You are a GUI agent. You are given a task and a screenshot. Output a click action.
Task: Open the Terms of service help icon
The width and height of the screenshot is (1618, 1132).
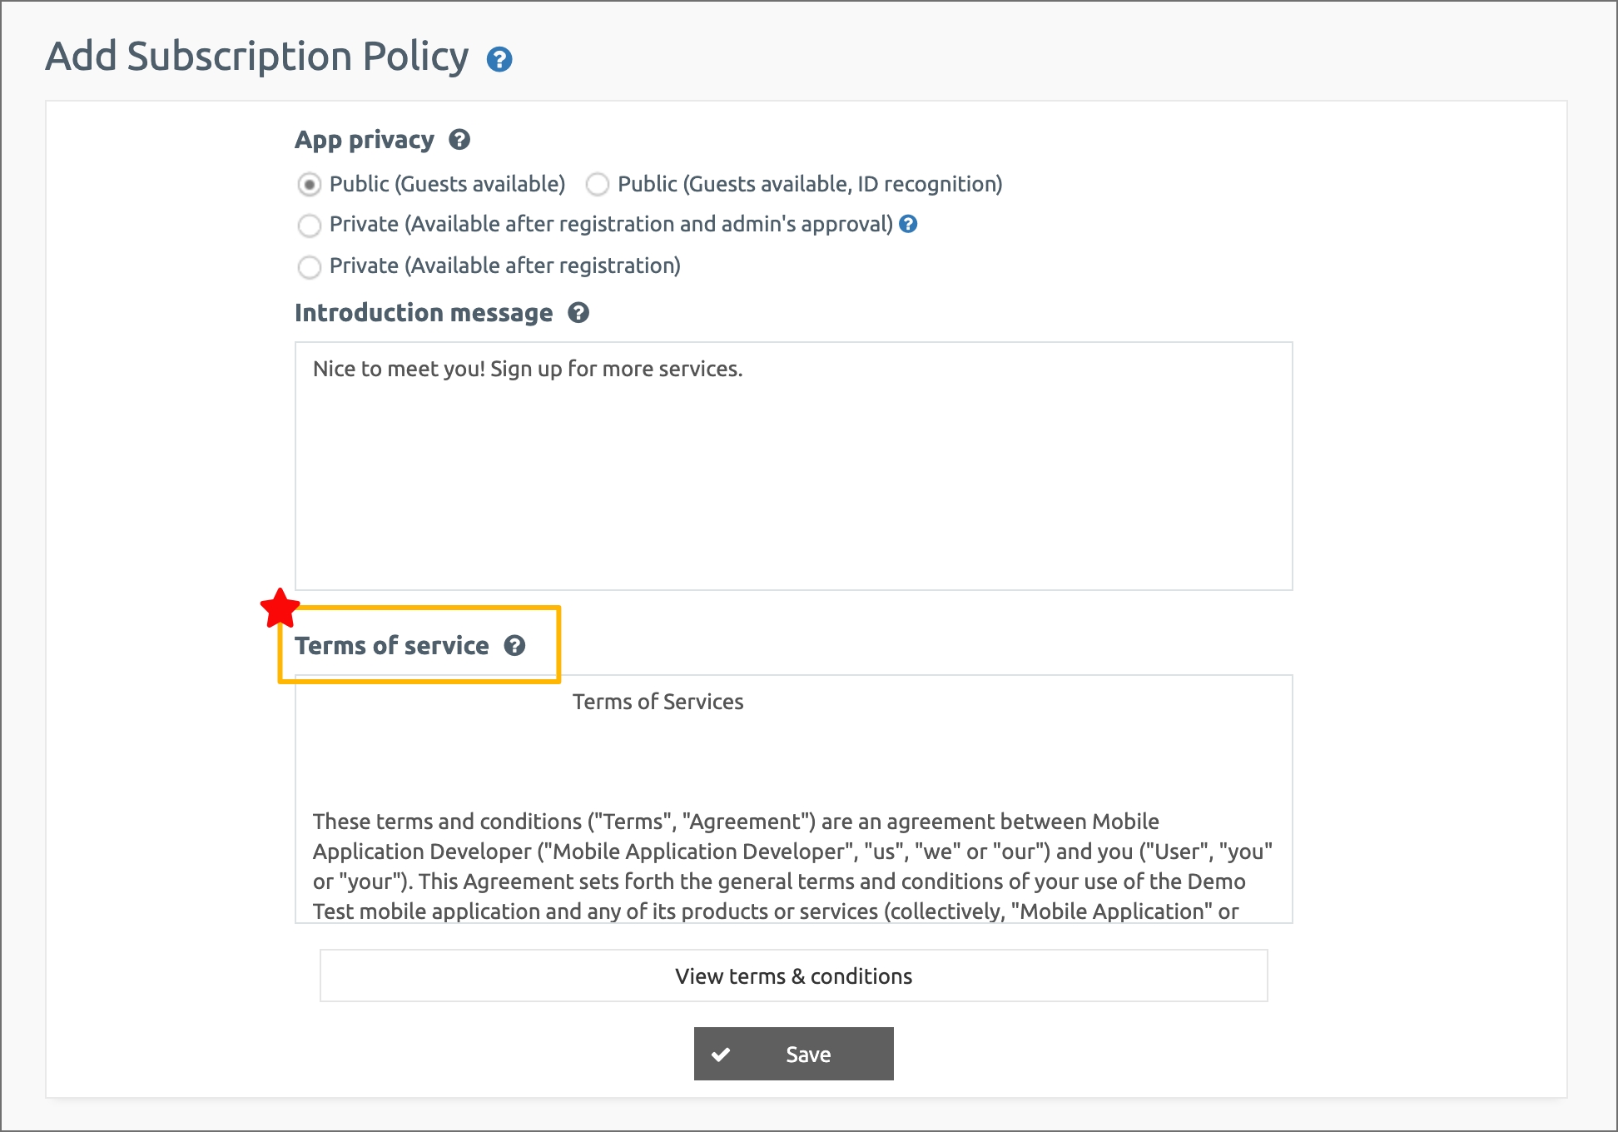coord(515,646)
